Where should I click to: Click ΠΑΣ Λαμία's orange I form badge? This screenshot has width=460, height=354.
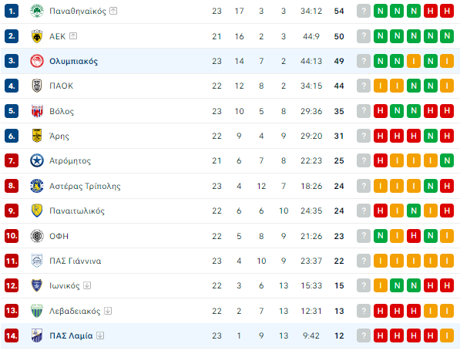coord(447,335)
